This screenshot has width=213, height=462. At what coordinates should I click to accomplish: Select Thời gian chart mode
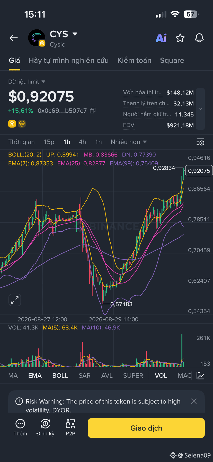[21, 142]
